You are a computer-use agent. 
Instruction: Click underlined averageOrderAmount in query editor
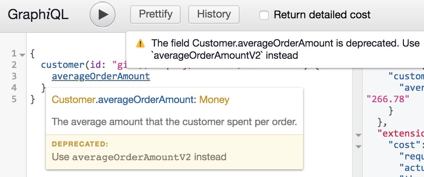click(x=101, y=77)
